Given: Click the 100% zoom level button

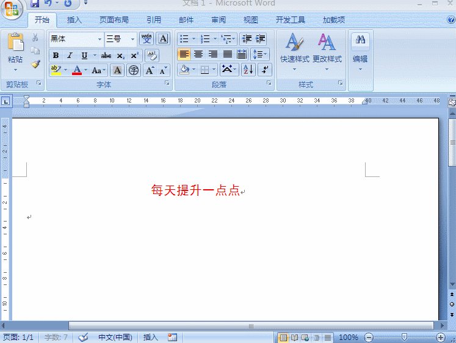Looking at the screenshot, I should 348,337.
